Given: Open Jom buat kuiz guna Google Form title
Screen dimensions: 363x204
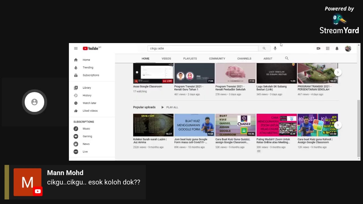Looking at the screenshot, I should click(191, 141).
